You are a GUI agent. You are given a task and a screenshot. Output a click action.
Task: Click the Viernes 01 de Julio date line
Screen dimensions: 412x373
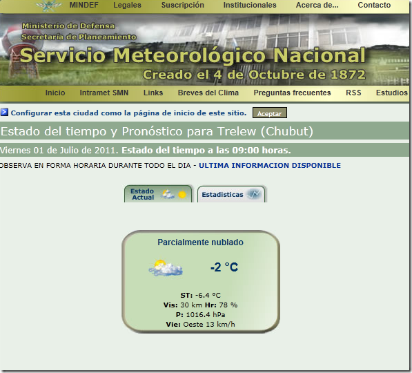coord(146,151)
